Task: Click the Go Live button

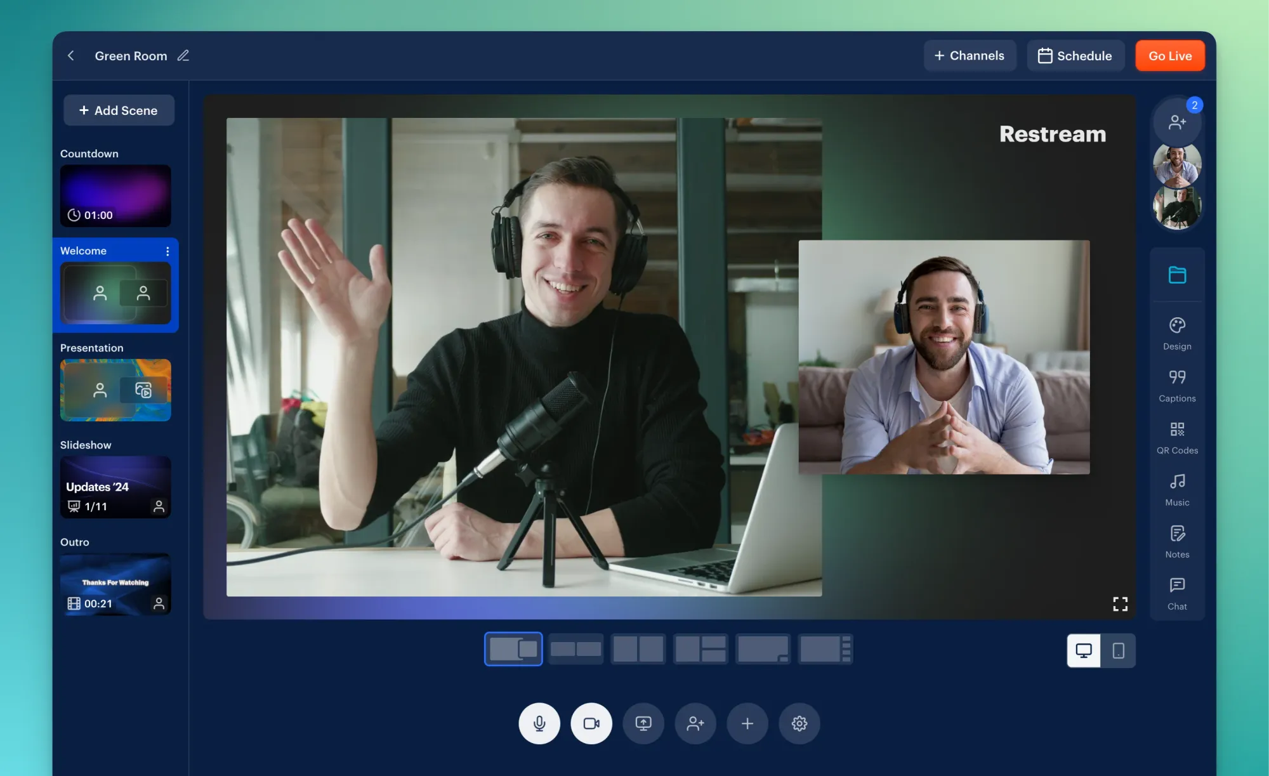Action: pyautogui.click(x=1170, y=55)
